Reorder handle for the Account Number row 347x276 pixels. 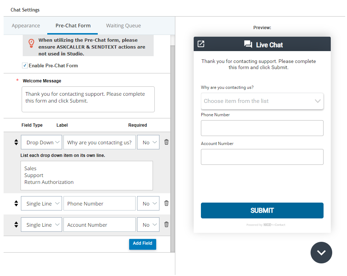[x=16, y=225]
